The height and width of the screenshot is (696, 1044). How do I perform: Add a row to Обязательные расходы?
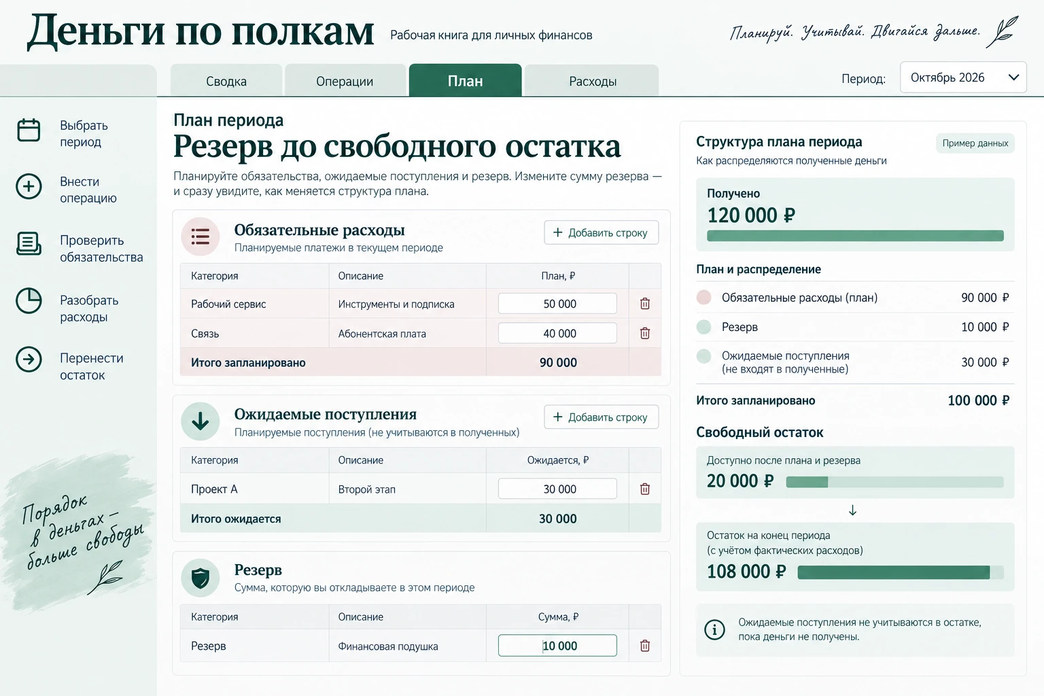601,232
